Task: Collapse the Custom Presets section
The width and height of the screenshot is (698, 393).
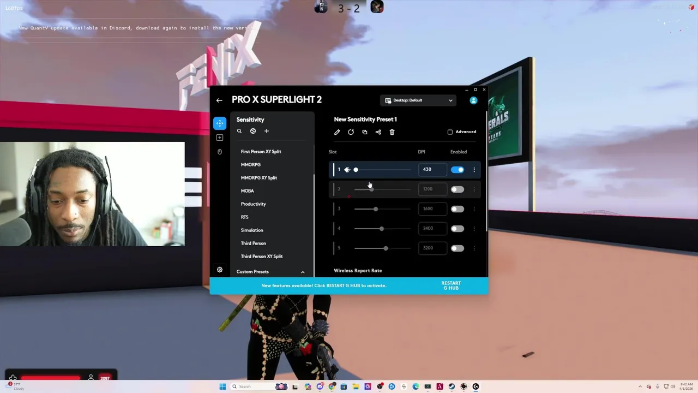Action: click(303, 272)
